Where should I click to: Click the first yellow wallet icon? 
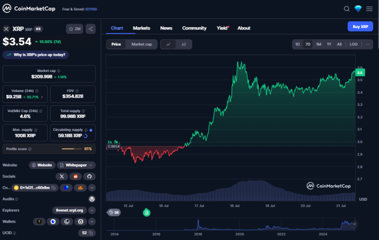[x=39, y=222]
